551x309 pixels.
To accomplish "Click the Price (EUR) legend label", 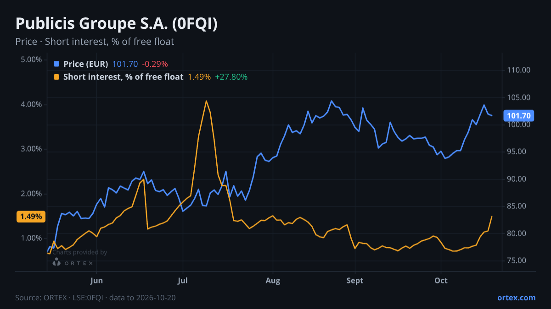I will [86, 64].
